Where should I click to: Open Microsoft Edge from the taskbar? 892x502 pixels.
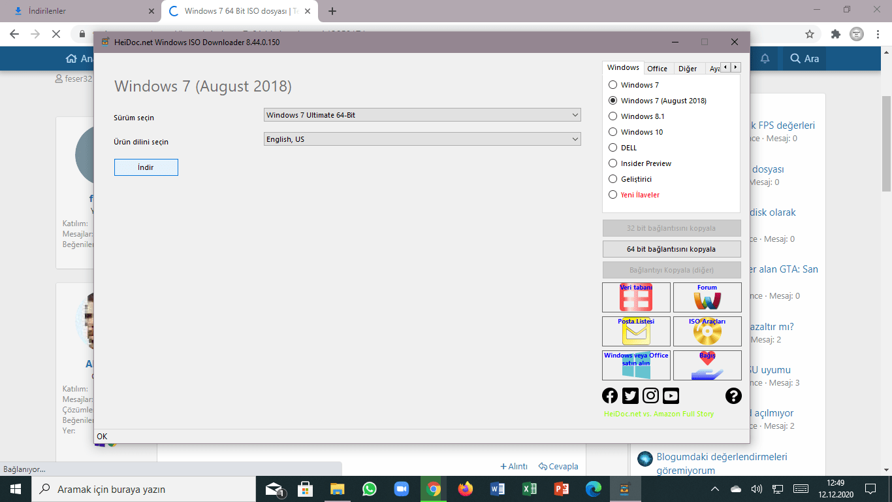coord(594,489)
